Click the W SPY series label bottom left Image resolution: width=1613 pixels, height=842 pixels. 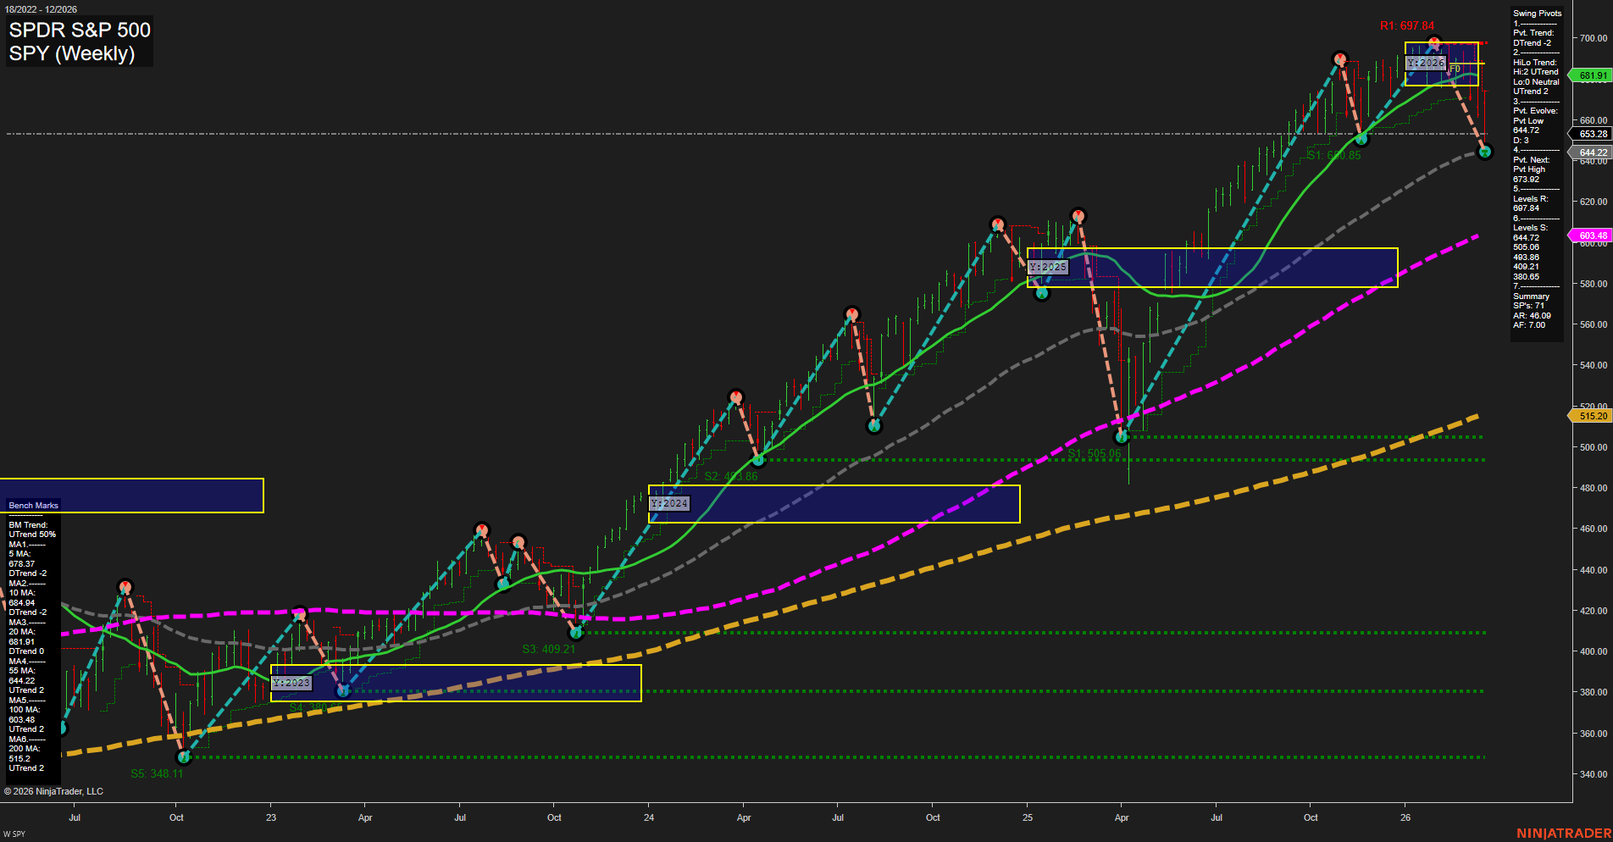tap(14, 833)
